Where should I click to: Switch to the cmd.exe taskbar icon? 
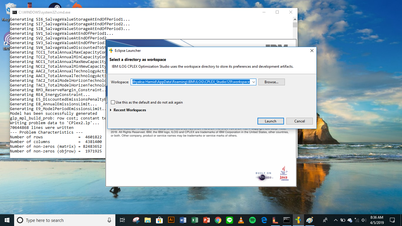point(287,220)
